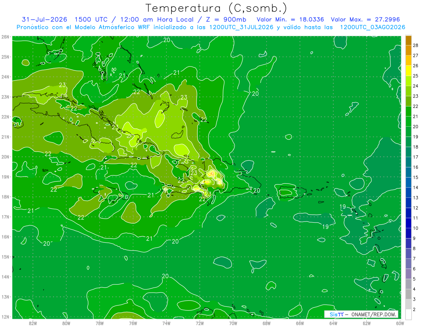The width and height of the screenshot is (425, 328).
Task: Click the "15N" latitude axis label
Action: [x=5, y=257]
